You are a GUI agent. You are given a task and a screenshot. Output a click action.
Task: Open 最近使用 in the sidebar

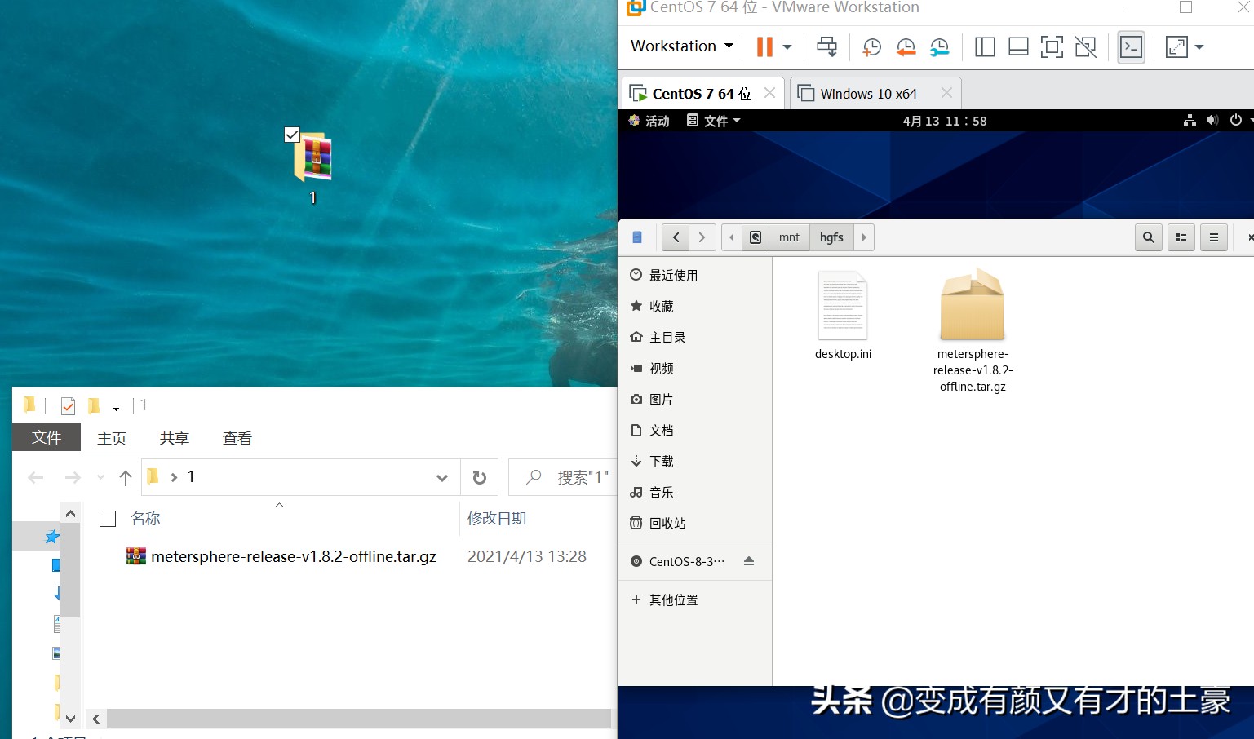click(x=695, y=276)
